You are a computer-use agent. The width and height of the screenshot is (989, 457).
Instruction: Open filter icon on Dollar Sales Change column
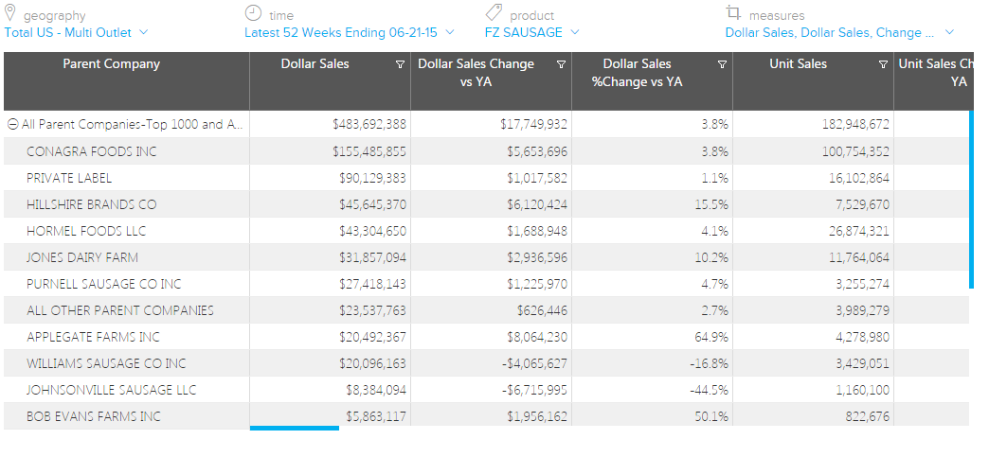pyautogui.click(x=561, y=65)
